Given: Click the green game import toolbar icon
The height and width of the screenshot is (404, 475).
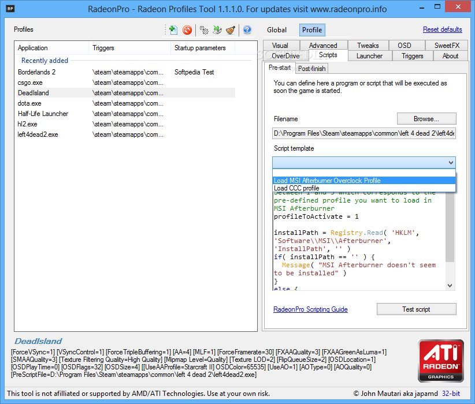Looking at the screenshot, I should click(217, 30).
